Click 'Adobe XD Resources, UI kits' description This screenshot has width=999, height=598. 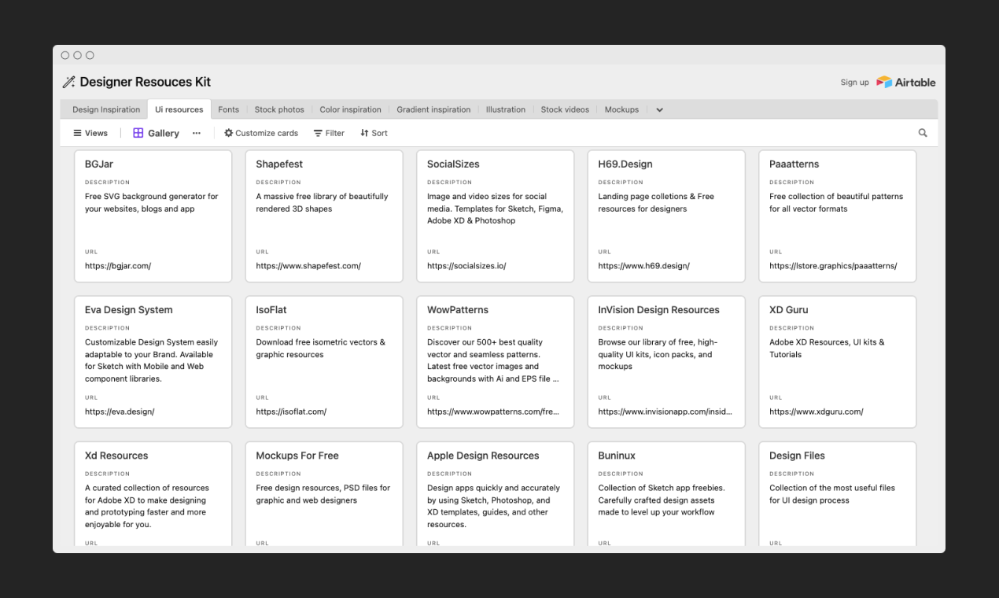(x=827, y=349)
